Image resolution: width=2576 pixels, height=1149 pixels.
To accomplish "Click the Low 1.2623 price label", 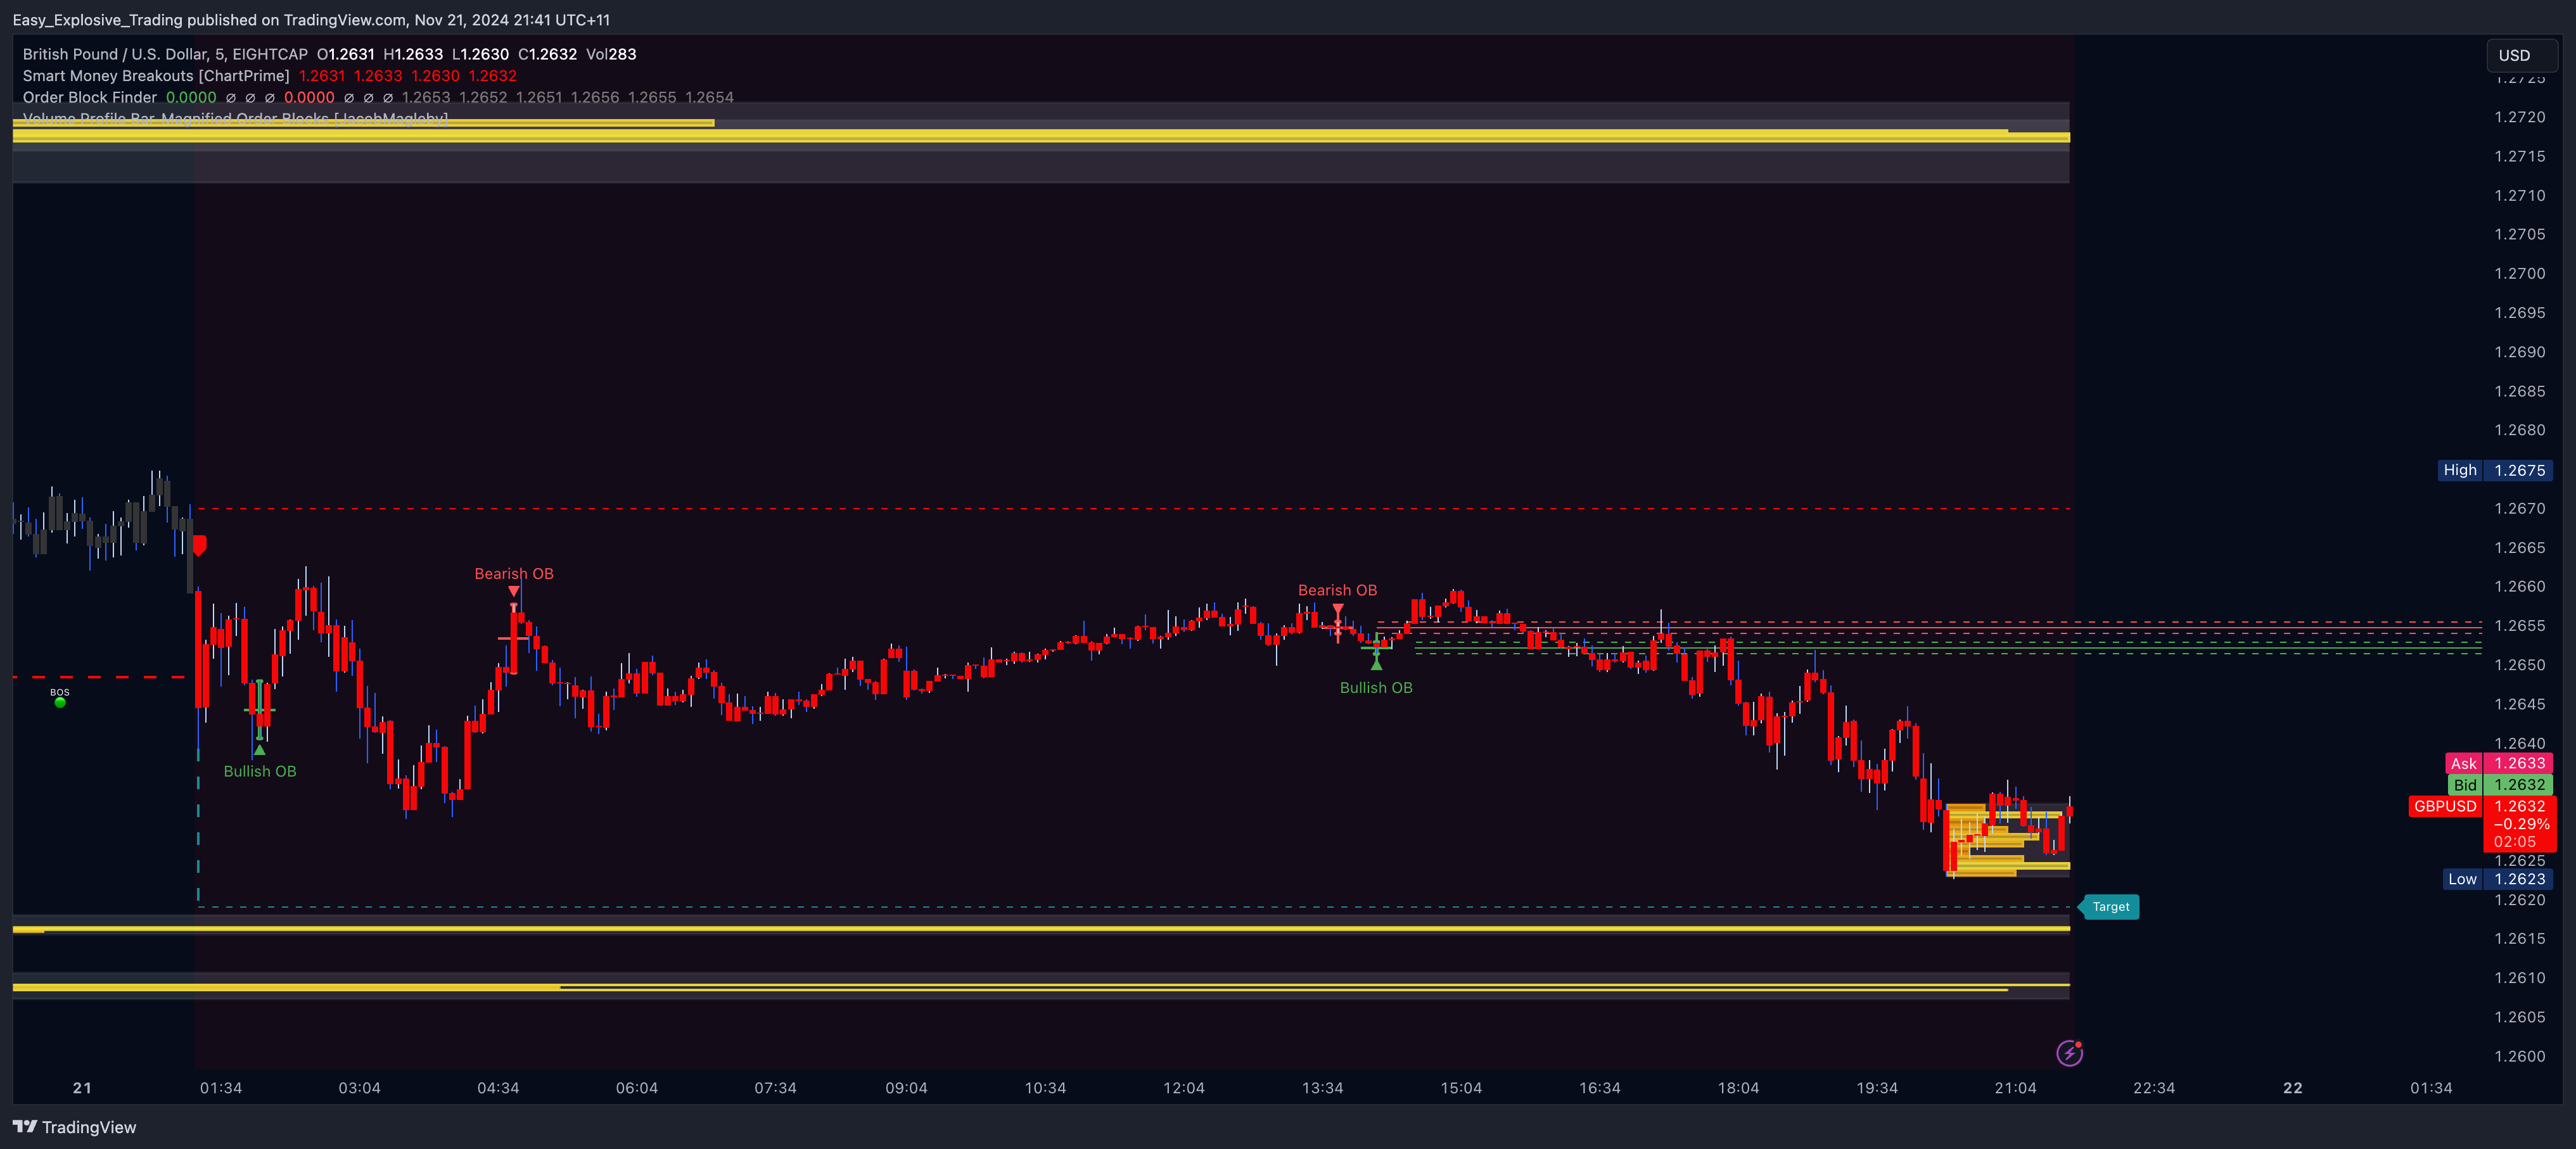I will [x=2497, y=879].
